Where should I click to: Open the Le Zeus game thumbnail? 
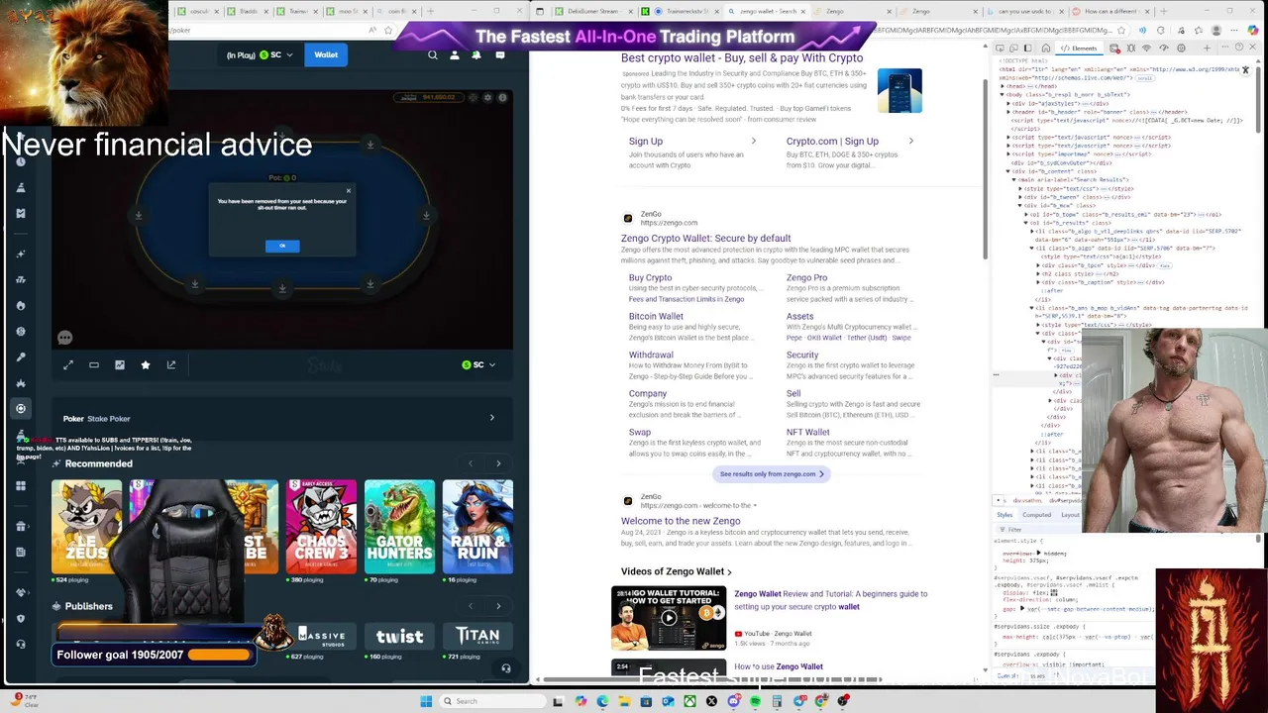[87, 527]
